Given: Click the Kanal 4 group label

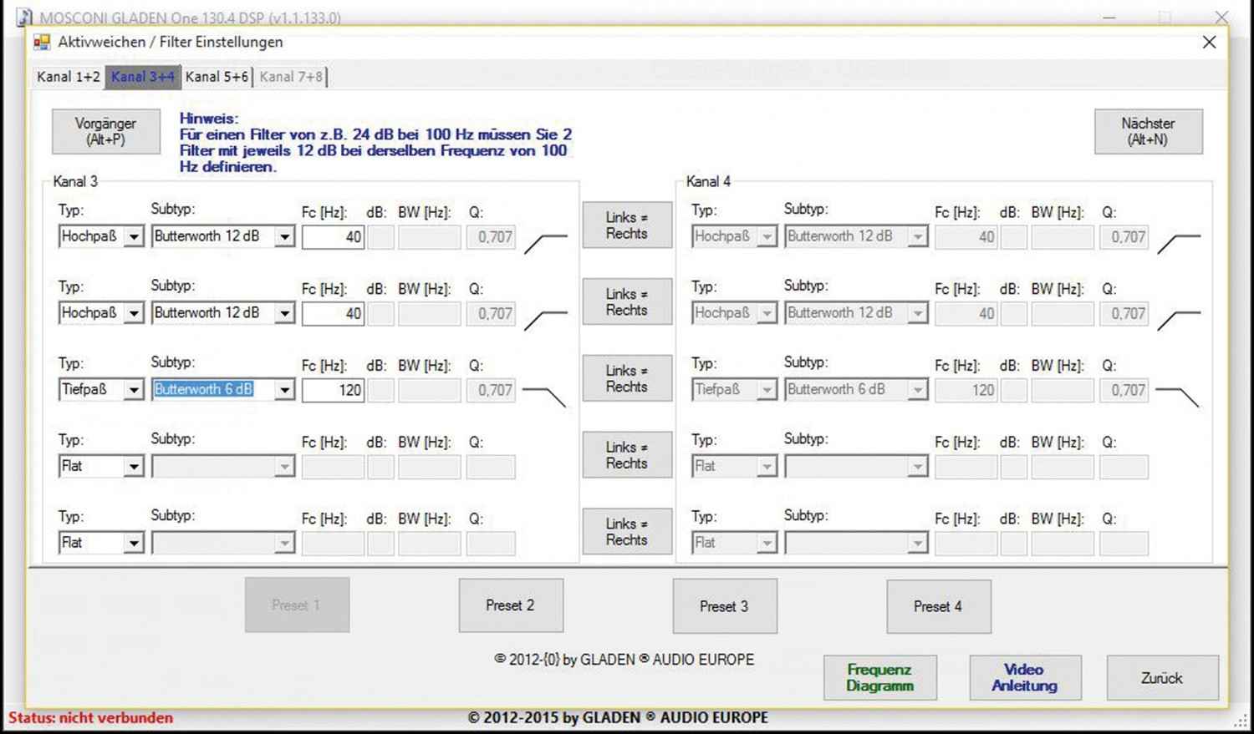Looking at the screenshot, I should [x=708, y=181].
